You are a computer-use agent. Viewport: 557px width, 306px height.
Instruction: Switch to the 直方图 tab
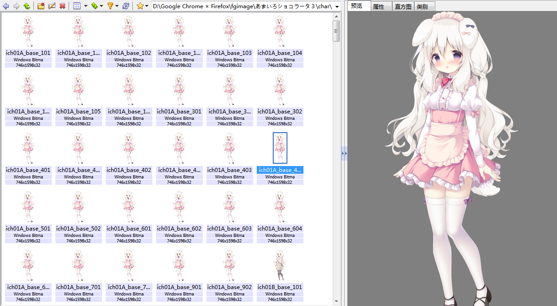coord(403,6)
